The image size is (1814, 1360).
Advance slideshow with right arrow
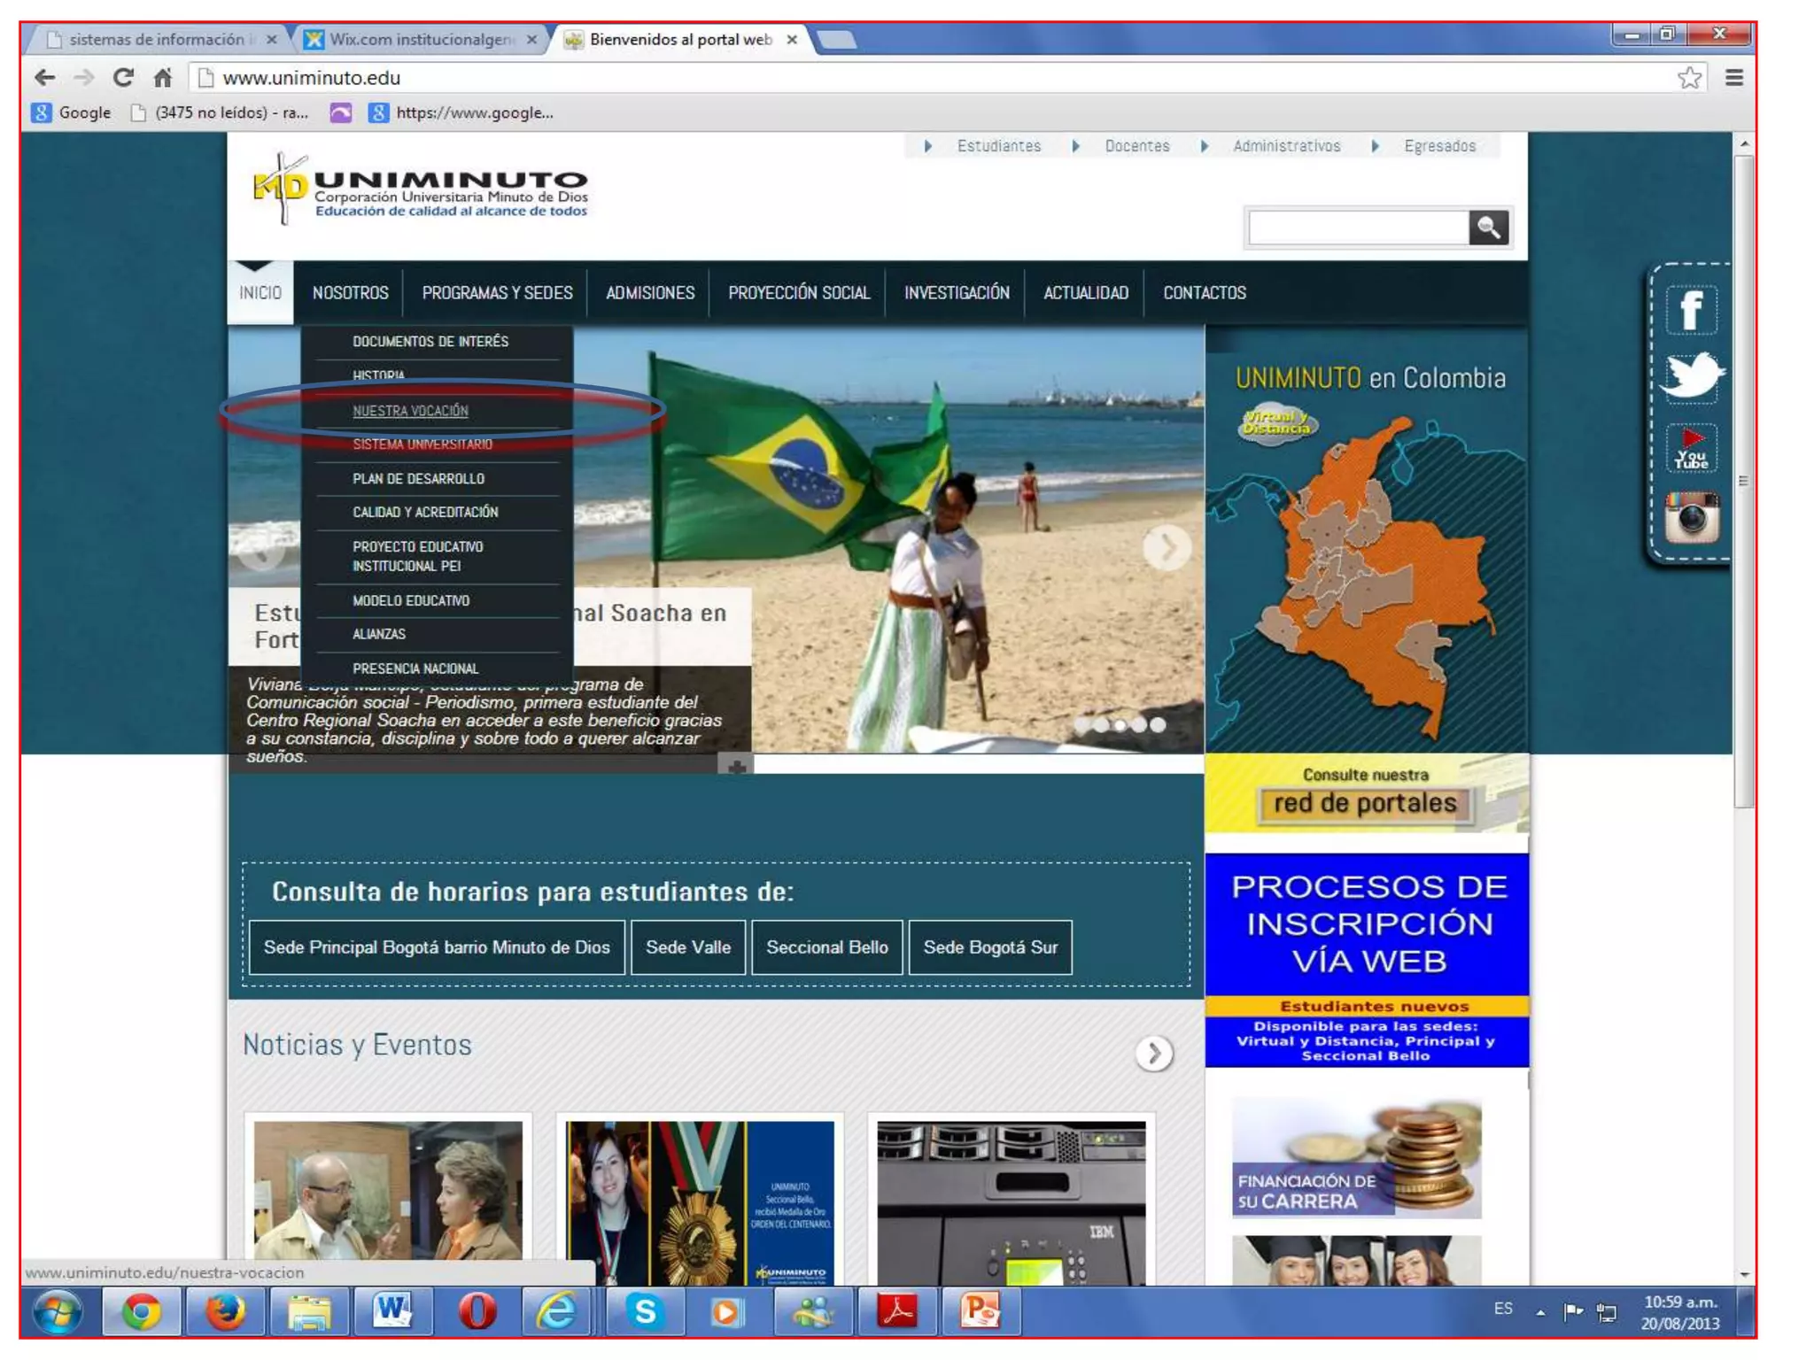coord(1167,548)
